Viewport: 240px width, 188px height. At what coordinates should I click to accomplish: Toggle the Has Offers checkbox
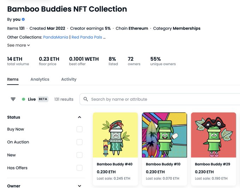tap(79, 168)
